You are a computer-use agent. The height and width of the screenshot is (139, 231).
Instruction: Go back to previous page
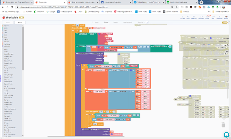pos(3,7)
